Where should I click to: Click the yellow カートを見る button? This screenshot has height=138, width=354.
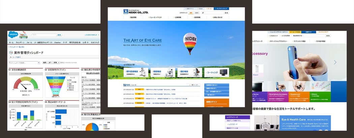point(295,32)
